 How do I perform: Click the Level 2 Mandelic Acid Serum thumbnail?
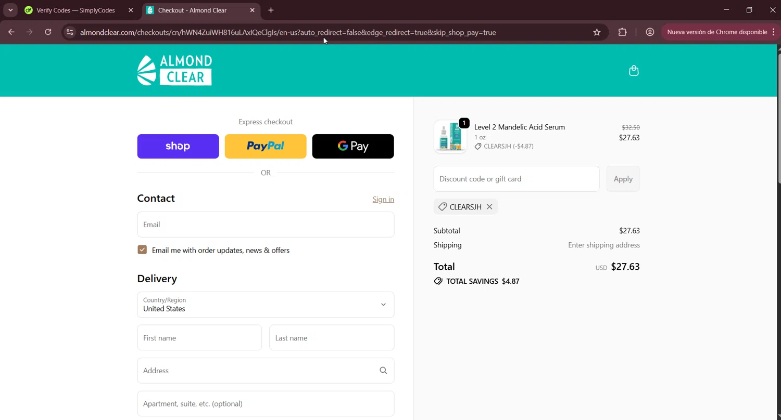pos(450,137)
